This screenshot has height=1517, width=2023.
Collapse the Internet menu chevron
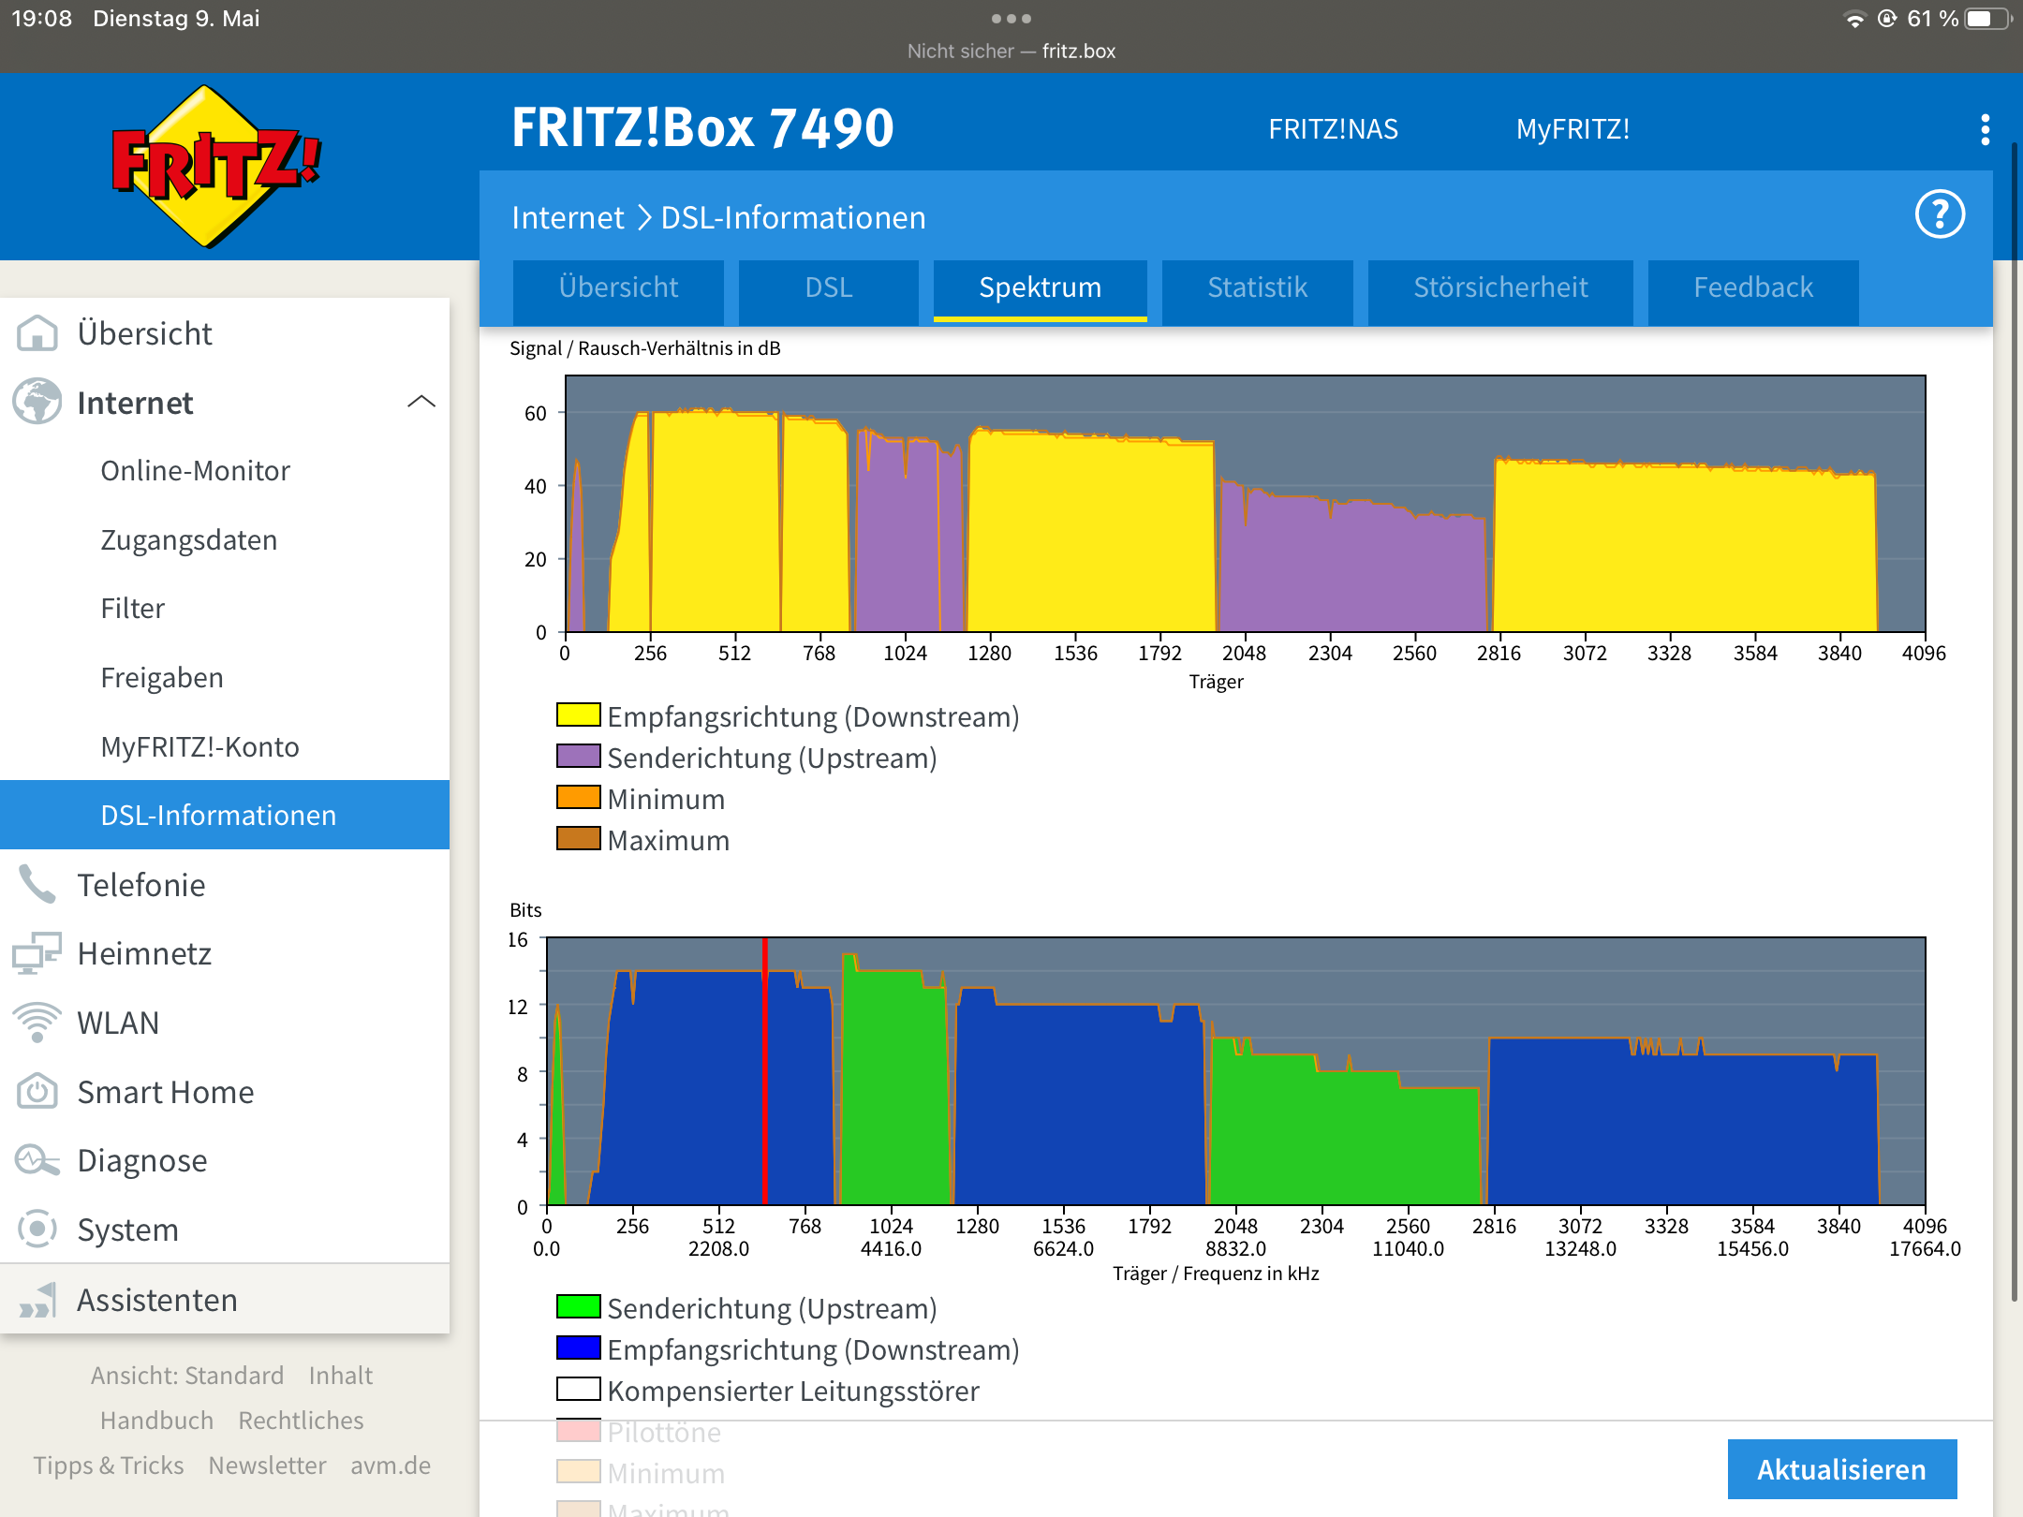[x=421, y=402]
